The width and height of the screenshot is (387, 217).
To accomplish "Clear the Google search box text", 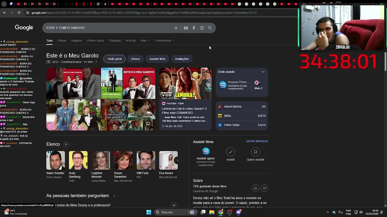I will click(176, 28).
